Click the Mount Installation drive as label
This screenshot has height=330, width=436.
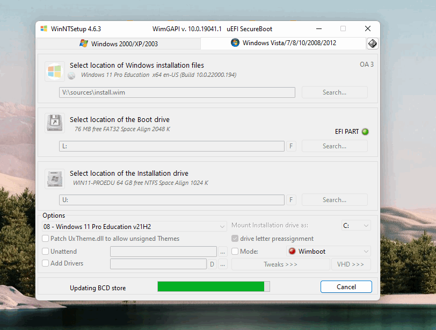[x=270, y=225]
